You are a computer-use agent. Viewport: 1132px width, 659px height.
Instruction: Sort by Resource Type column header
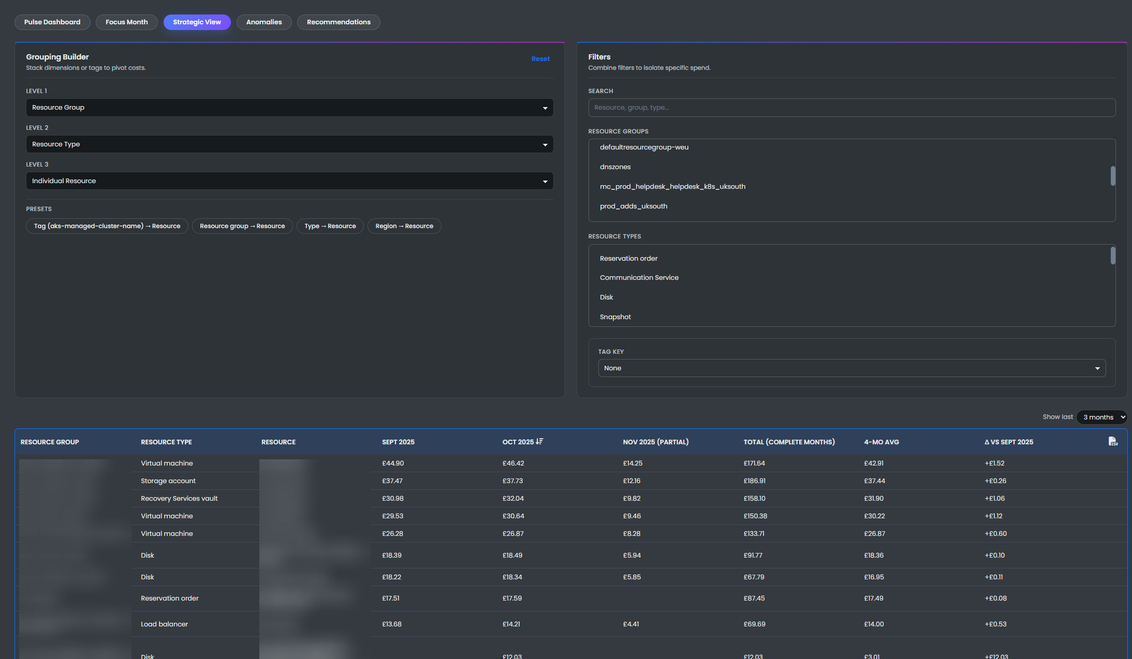click(166, 442)
